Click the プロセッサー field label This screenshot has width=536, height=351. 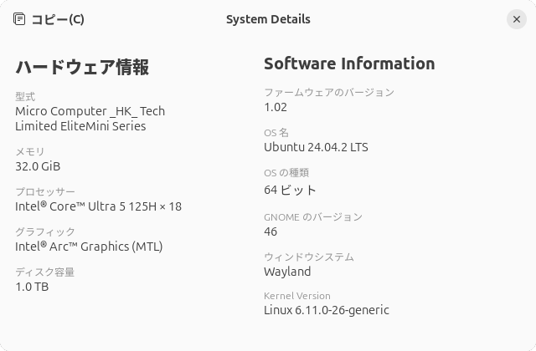[x=45, y=191]
